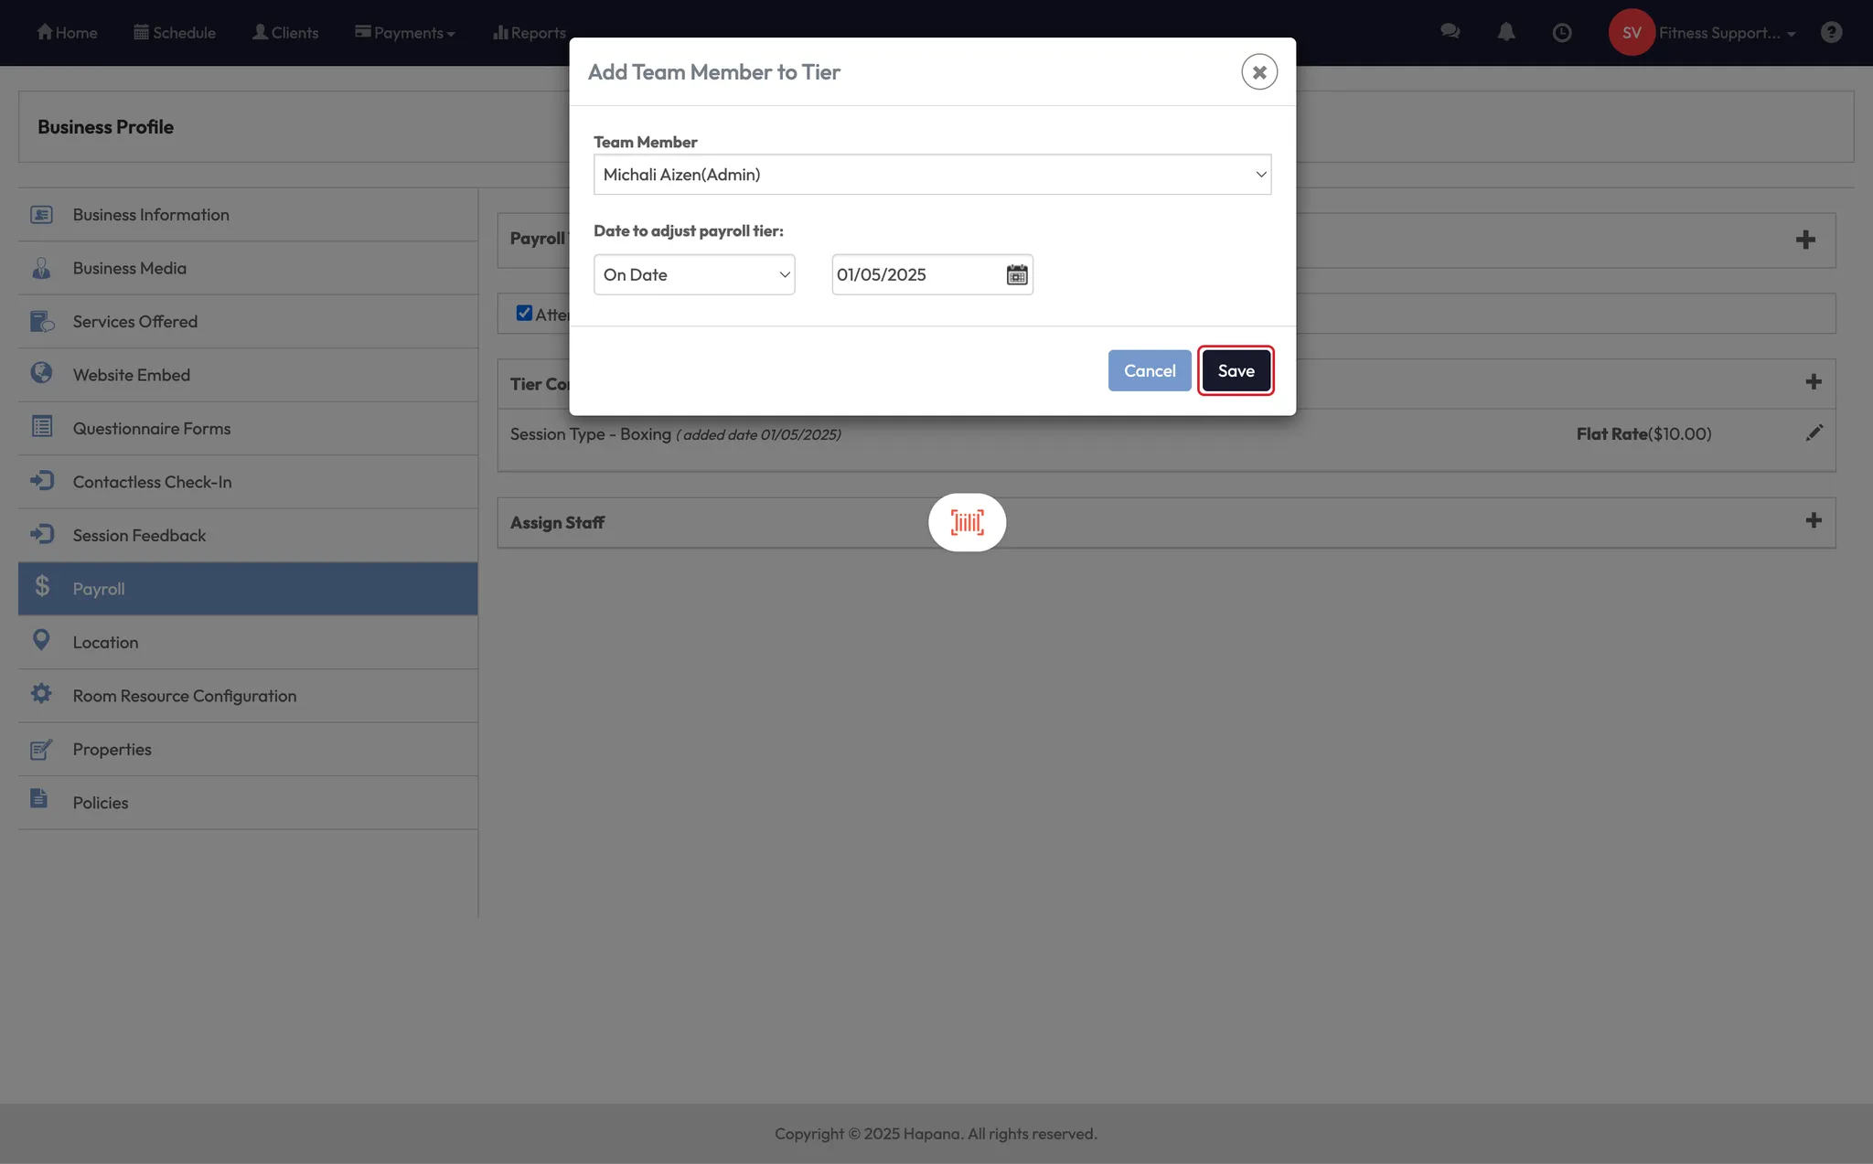Select Location in the sidebar
1873x1164 pixels.
click(105, 643)
